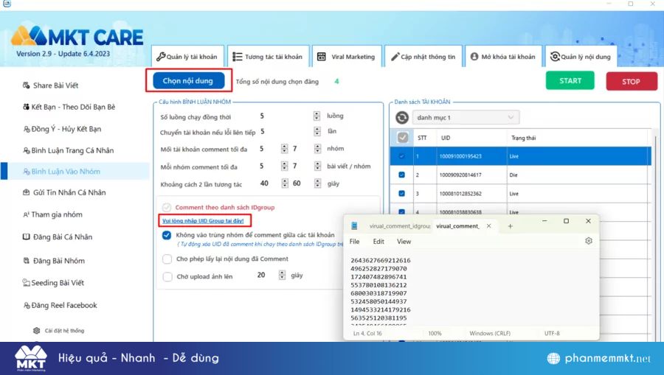Expand the danh mục 1 dropdown
Screen dimensions: 664x375
466,118
